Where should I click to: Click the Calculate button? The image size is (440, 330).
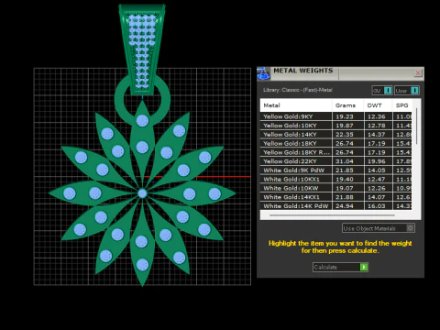(x=340, y=267)
